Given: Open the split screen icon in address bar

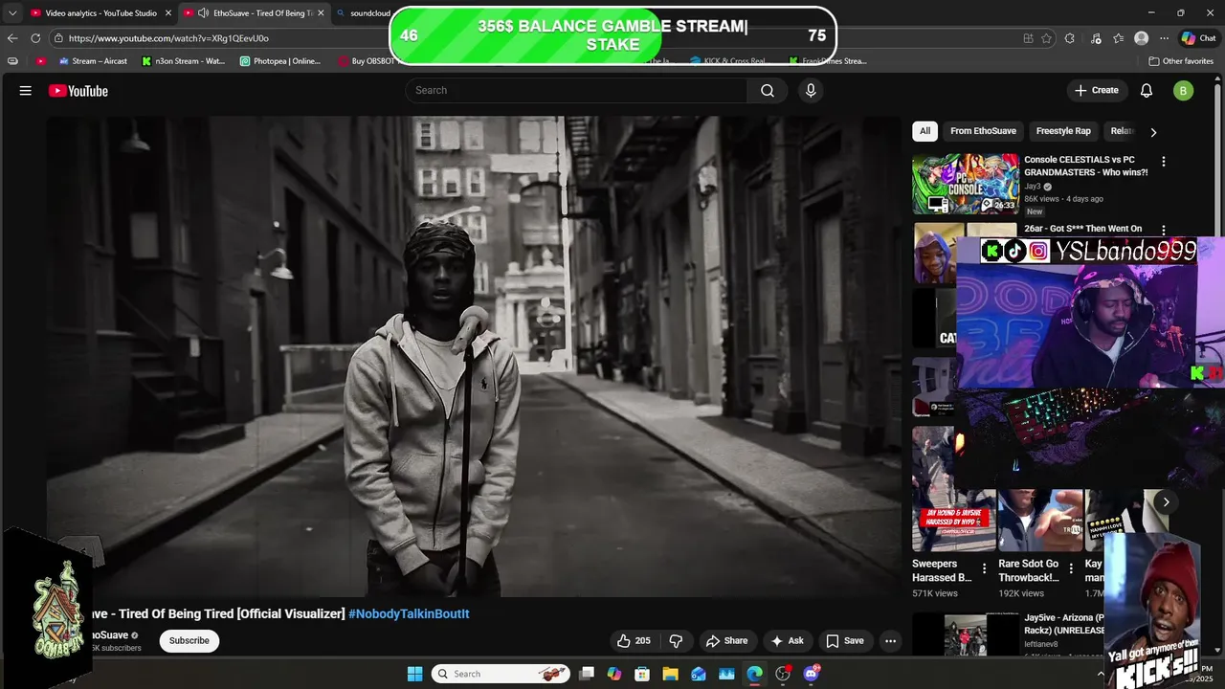Looking at the screenshot, I should pyautogui.click(x=1028, y=38).
